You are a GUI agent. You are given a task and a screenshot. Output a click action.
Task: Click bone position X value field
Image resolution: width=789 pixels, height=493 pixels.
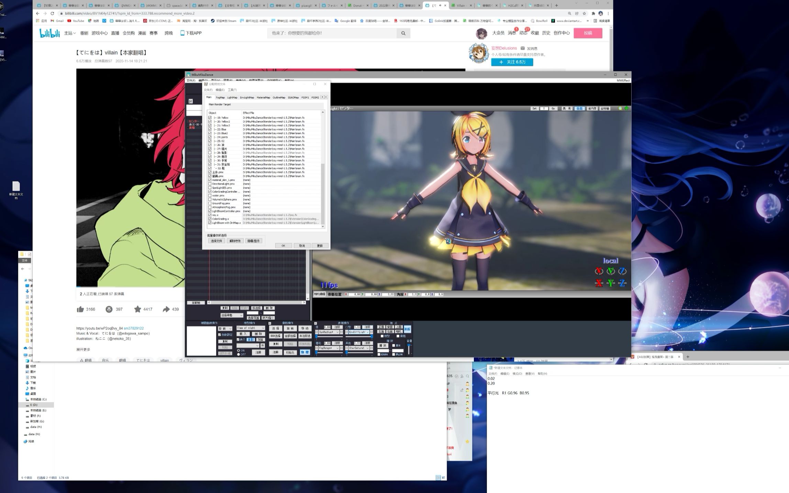[354, 294]
